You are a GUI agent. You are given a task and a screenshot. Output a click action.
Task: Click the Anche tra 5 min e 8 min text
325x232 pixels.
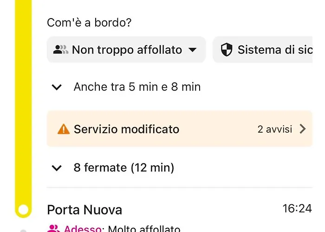[x=137, y=87]
